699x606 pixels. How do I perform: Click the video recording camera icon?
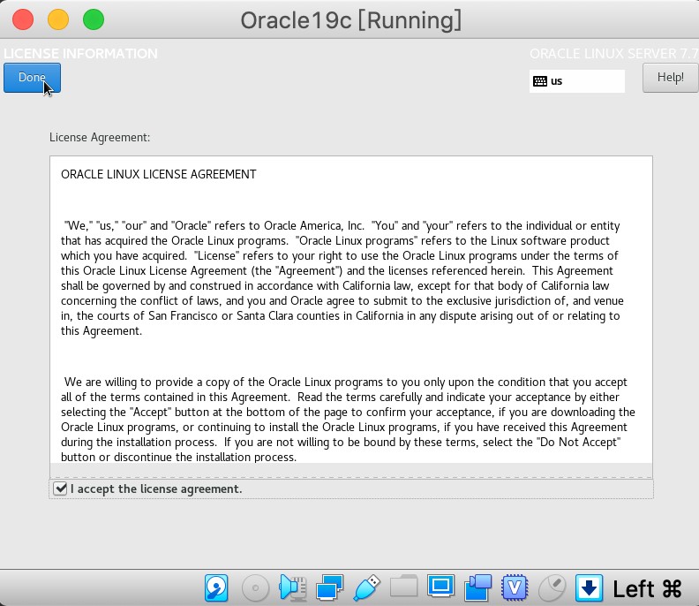coord(477,588)
